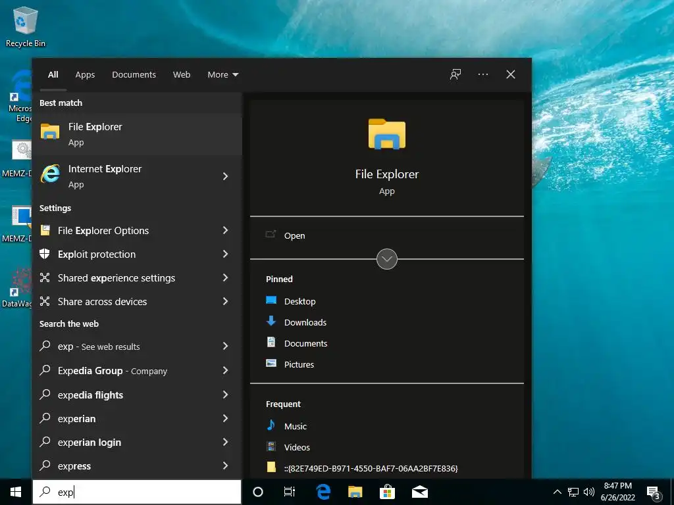Click the pinned Pictures icon
The width and height of the screenshot is (674, 505).
[271, 363]
